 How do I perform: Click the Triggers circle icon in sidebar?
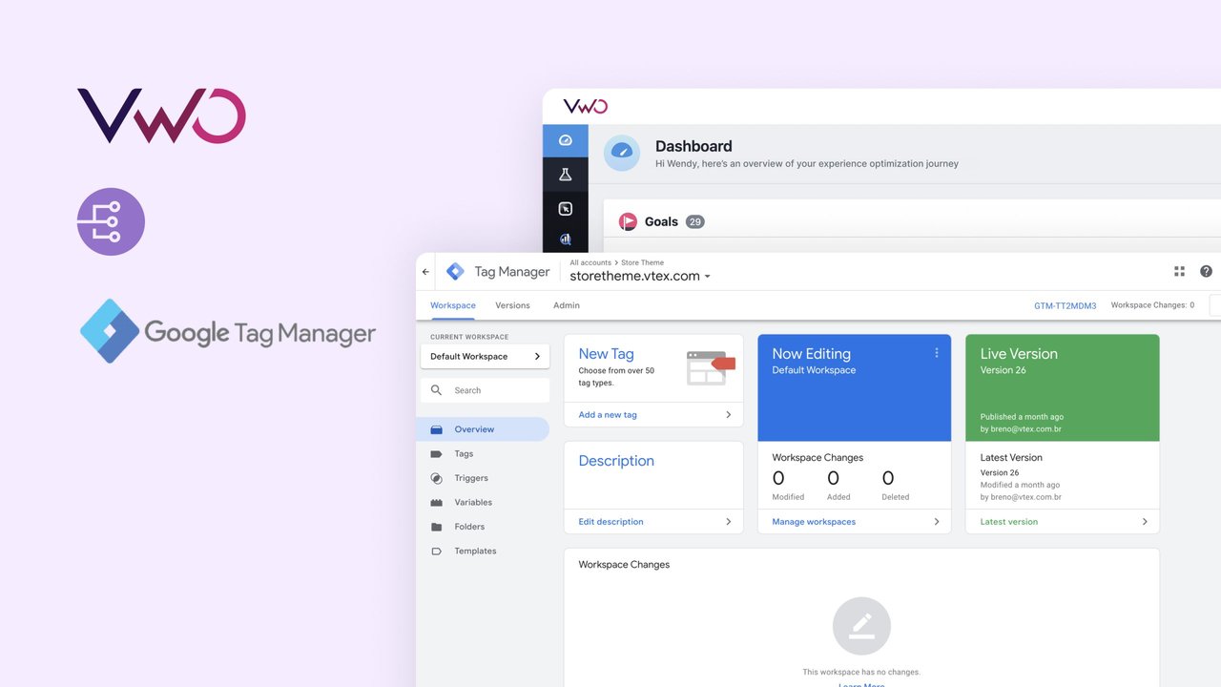point(437,478)
